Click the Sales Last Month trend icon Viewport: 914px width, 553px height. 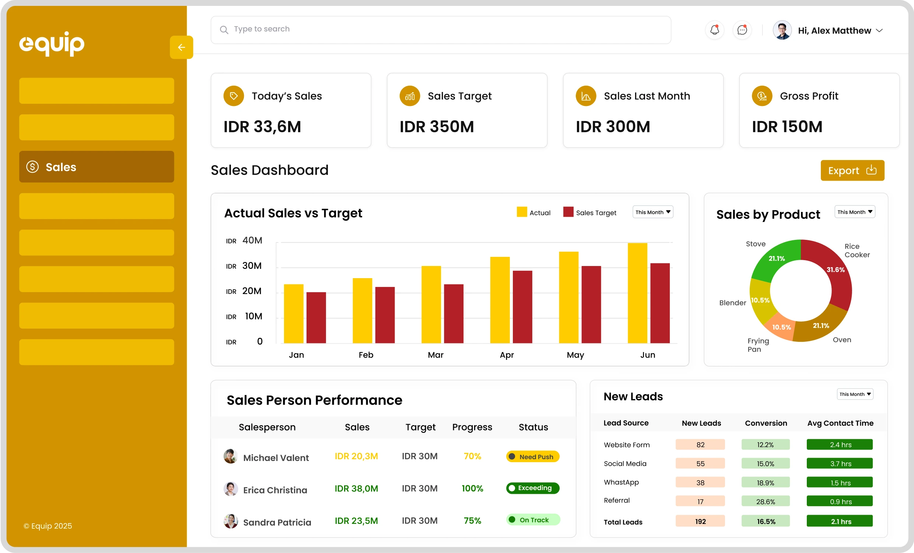pyautogui.click(x=585, y=96)
